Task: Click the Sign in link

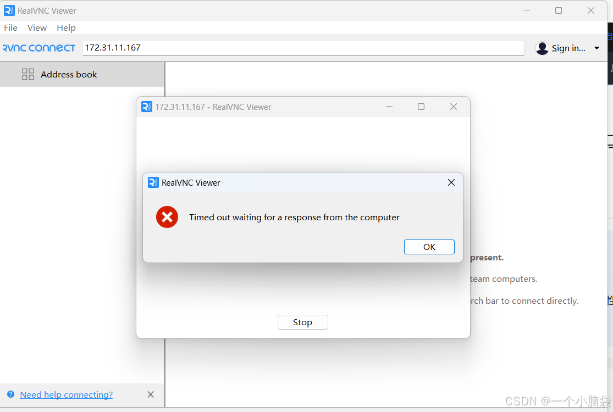Action: (x=568, y=48)
